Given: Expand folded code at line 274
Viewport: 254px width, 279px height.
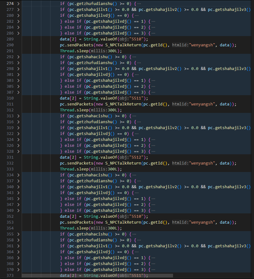Looking at the screenshot, I should pyautogui.click(x=18, y=4).
